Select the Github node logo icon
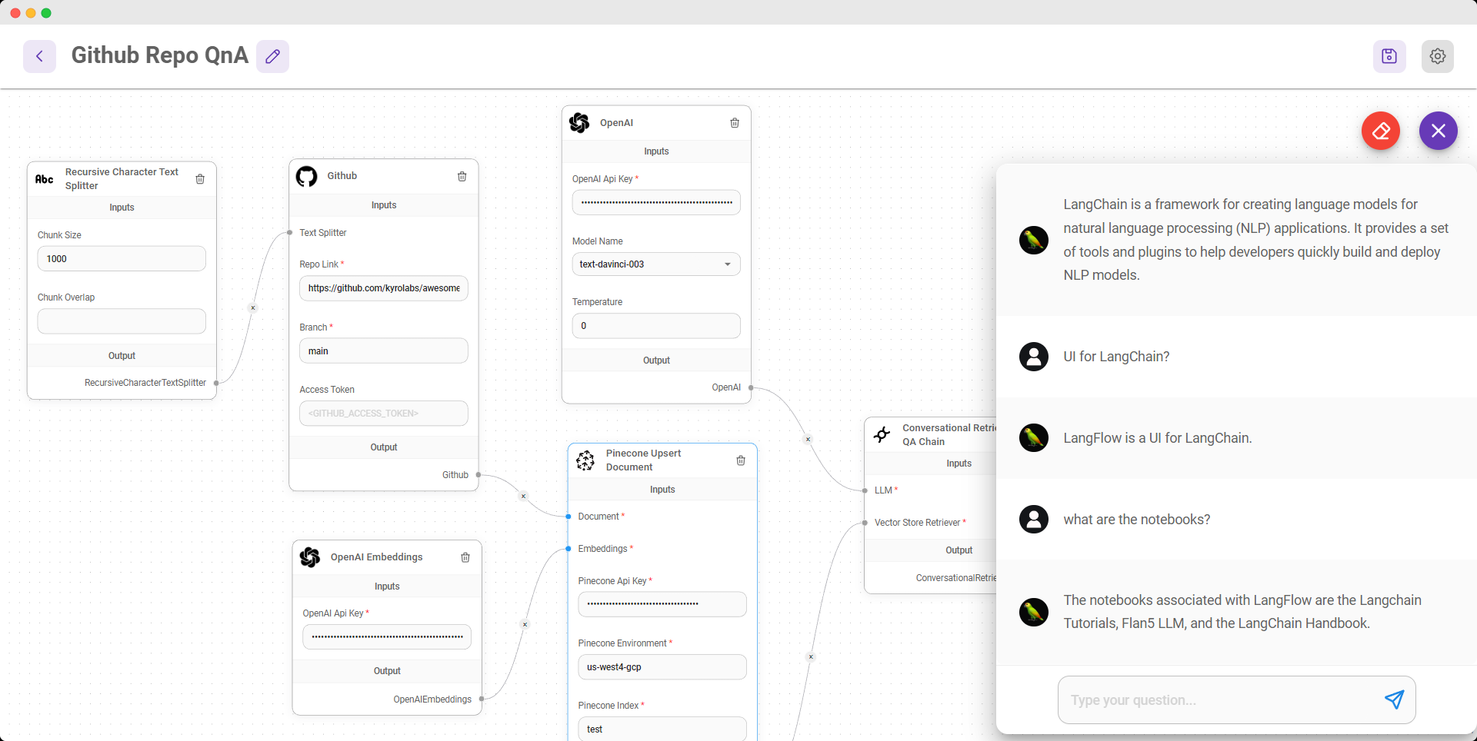 click(x=307, y=177)
